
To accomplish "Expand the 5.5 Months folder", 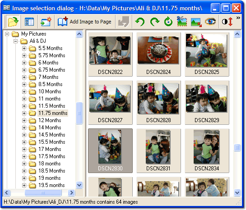I will point(24,48).
